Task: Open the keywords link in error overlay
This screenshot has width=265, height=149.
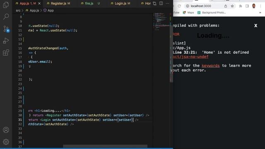Action: coord(211,65)
